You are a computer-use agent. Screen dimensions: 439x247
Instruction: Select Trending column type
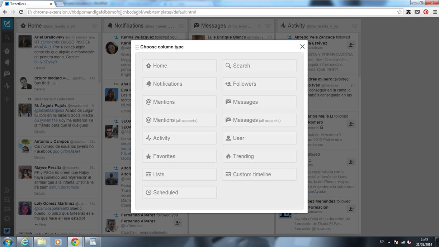[x=259, y=156]
